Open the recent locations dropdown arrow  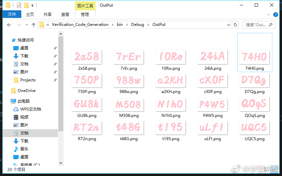pos(26,25)
